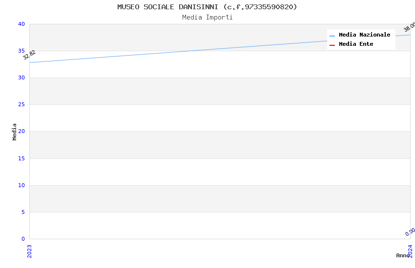Click the Anno x-axis title
The width and height of the screenshot is (415, 268).
pyautogui.click(x=402, y=255)
